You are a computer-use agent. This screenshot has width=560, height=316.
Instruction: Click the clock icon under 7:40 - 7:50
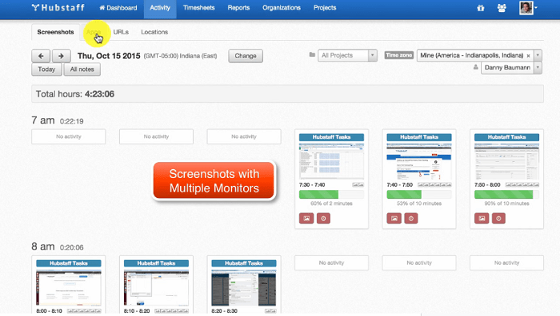411,219
